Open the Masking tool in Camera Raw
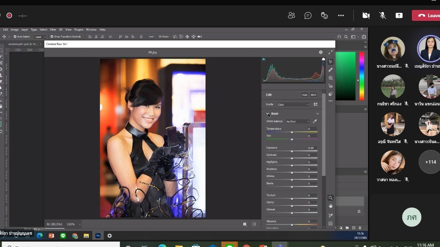The width and height of the screenshot is (440, 247). pyautogui.click(x=330, y=78)
